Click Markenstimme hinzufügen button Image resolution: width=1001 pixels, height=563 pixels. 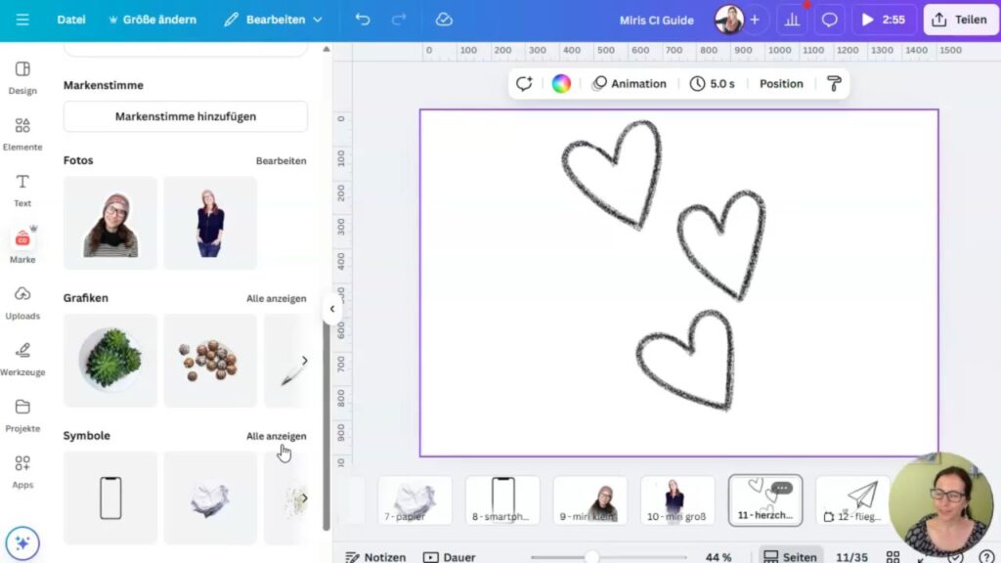click(x=186, y=116)
